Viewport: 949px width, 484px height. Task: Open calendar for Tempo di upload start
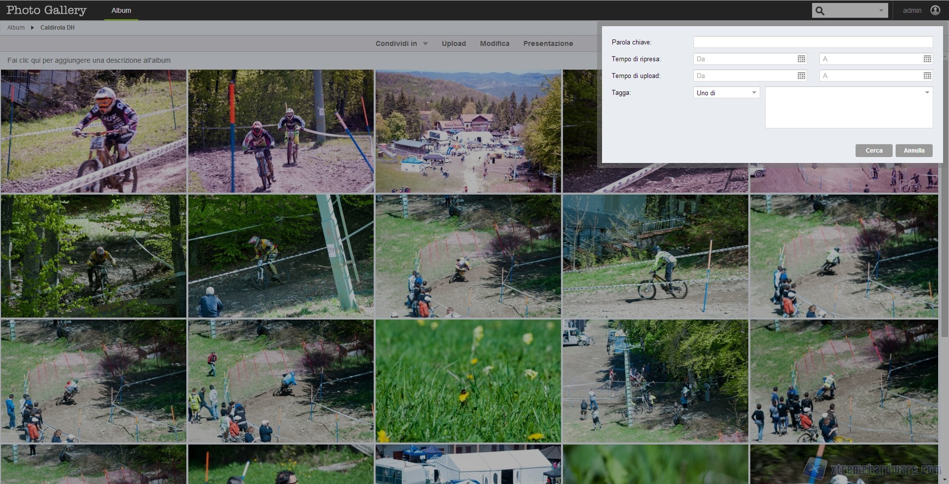pyautogui.click(x=801, y=76)
